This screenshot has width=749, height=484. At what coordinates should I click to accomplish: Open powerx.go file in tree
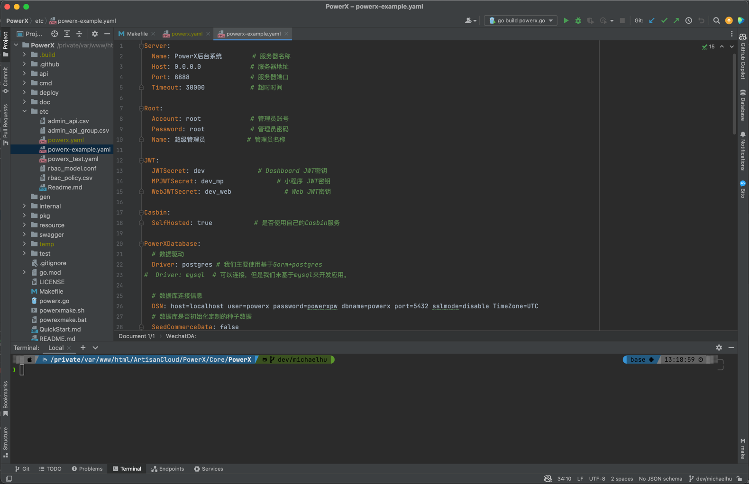click(54, 301)
